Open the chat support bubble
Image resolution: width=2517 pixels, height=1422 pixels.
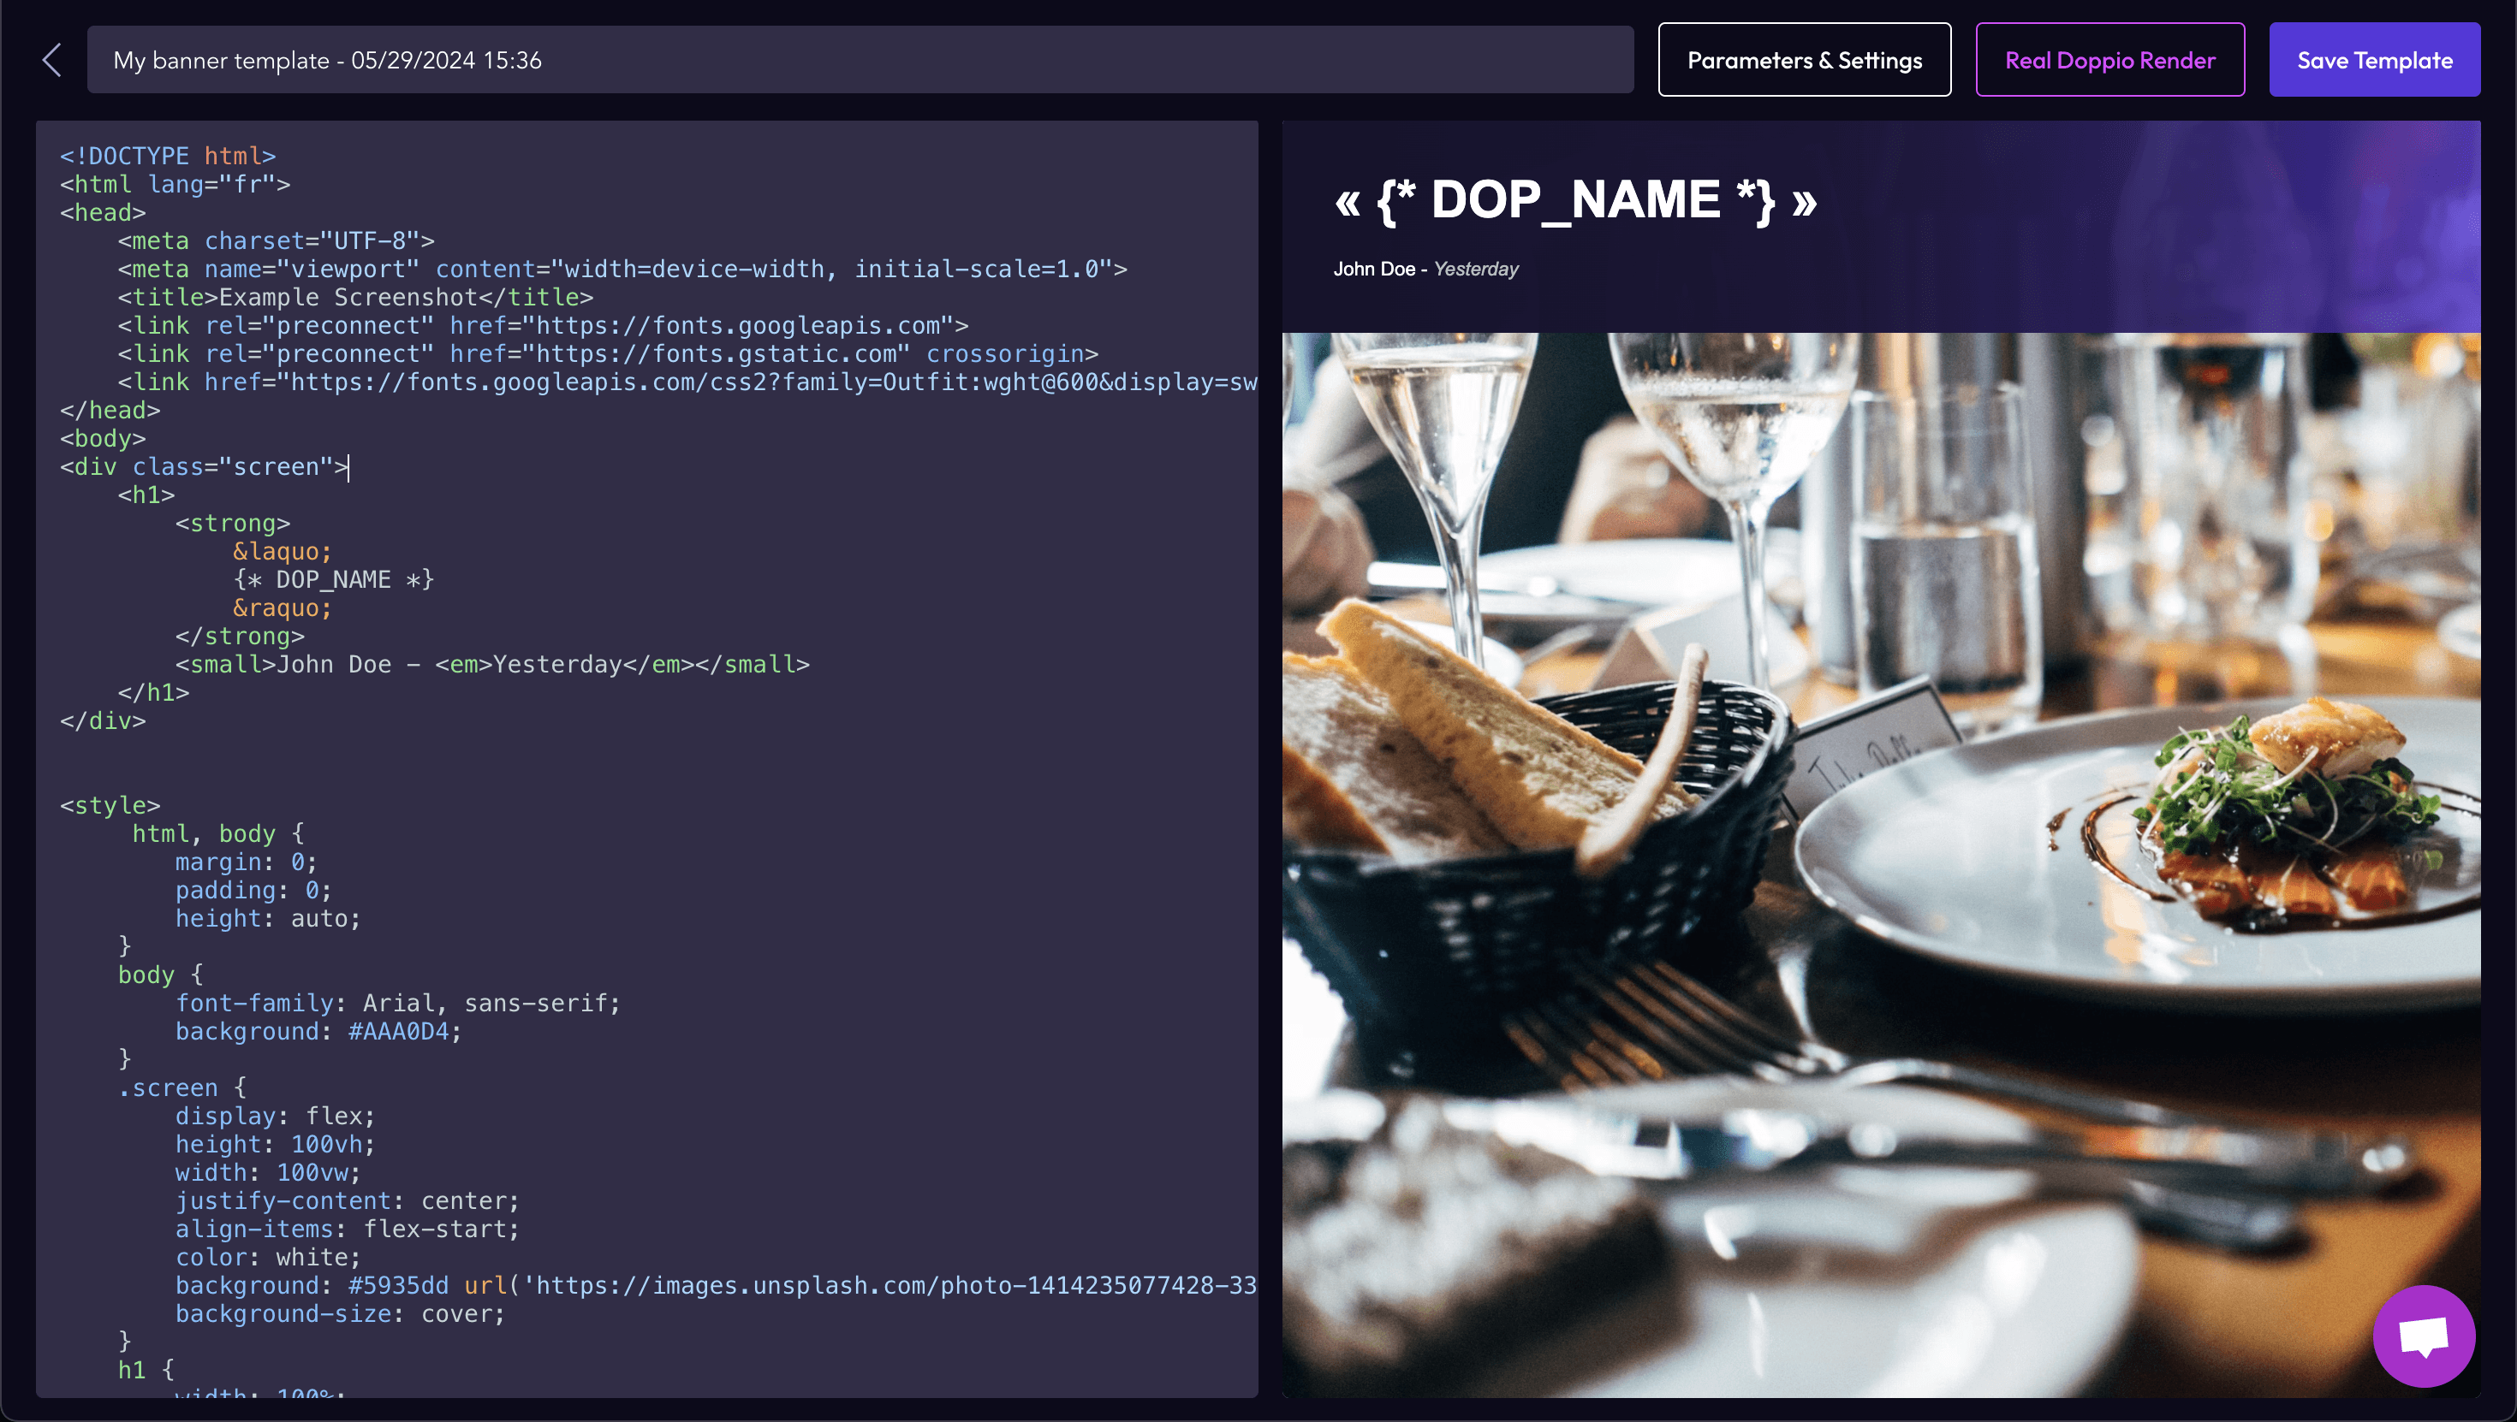(2423, 1335)
